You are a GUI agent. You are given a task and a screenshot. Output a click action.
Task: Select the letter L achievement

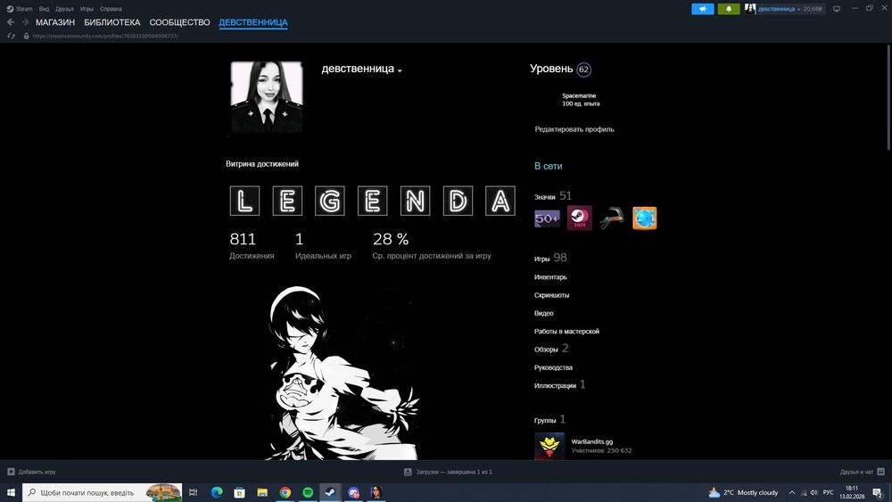click(244, 201)
